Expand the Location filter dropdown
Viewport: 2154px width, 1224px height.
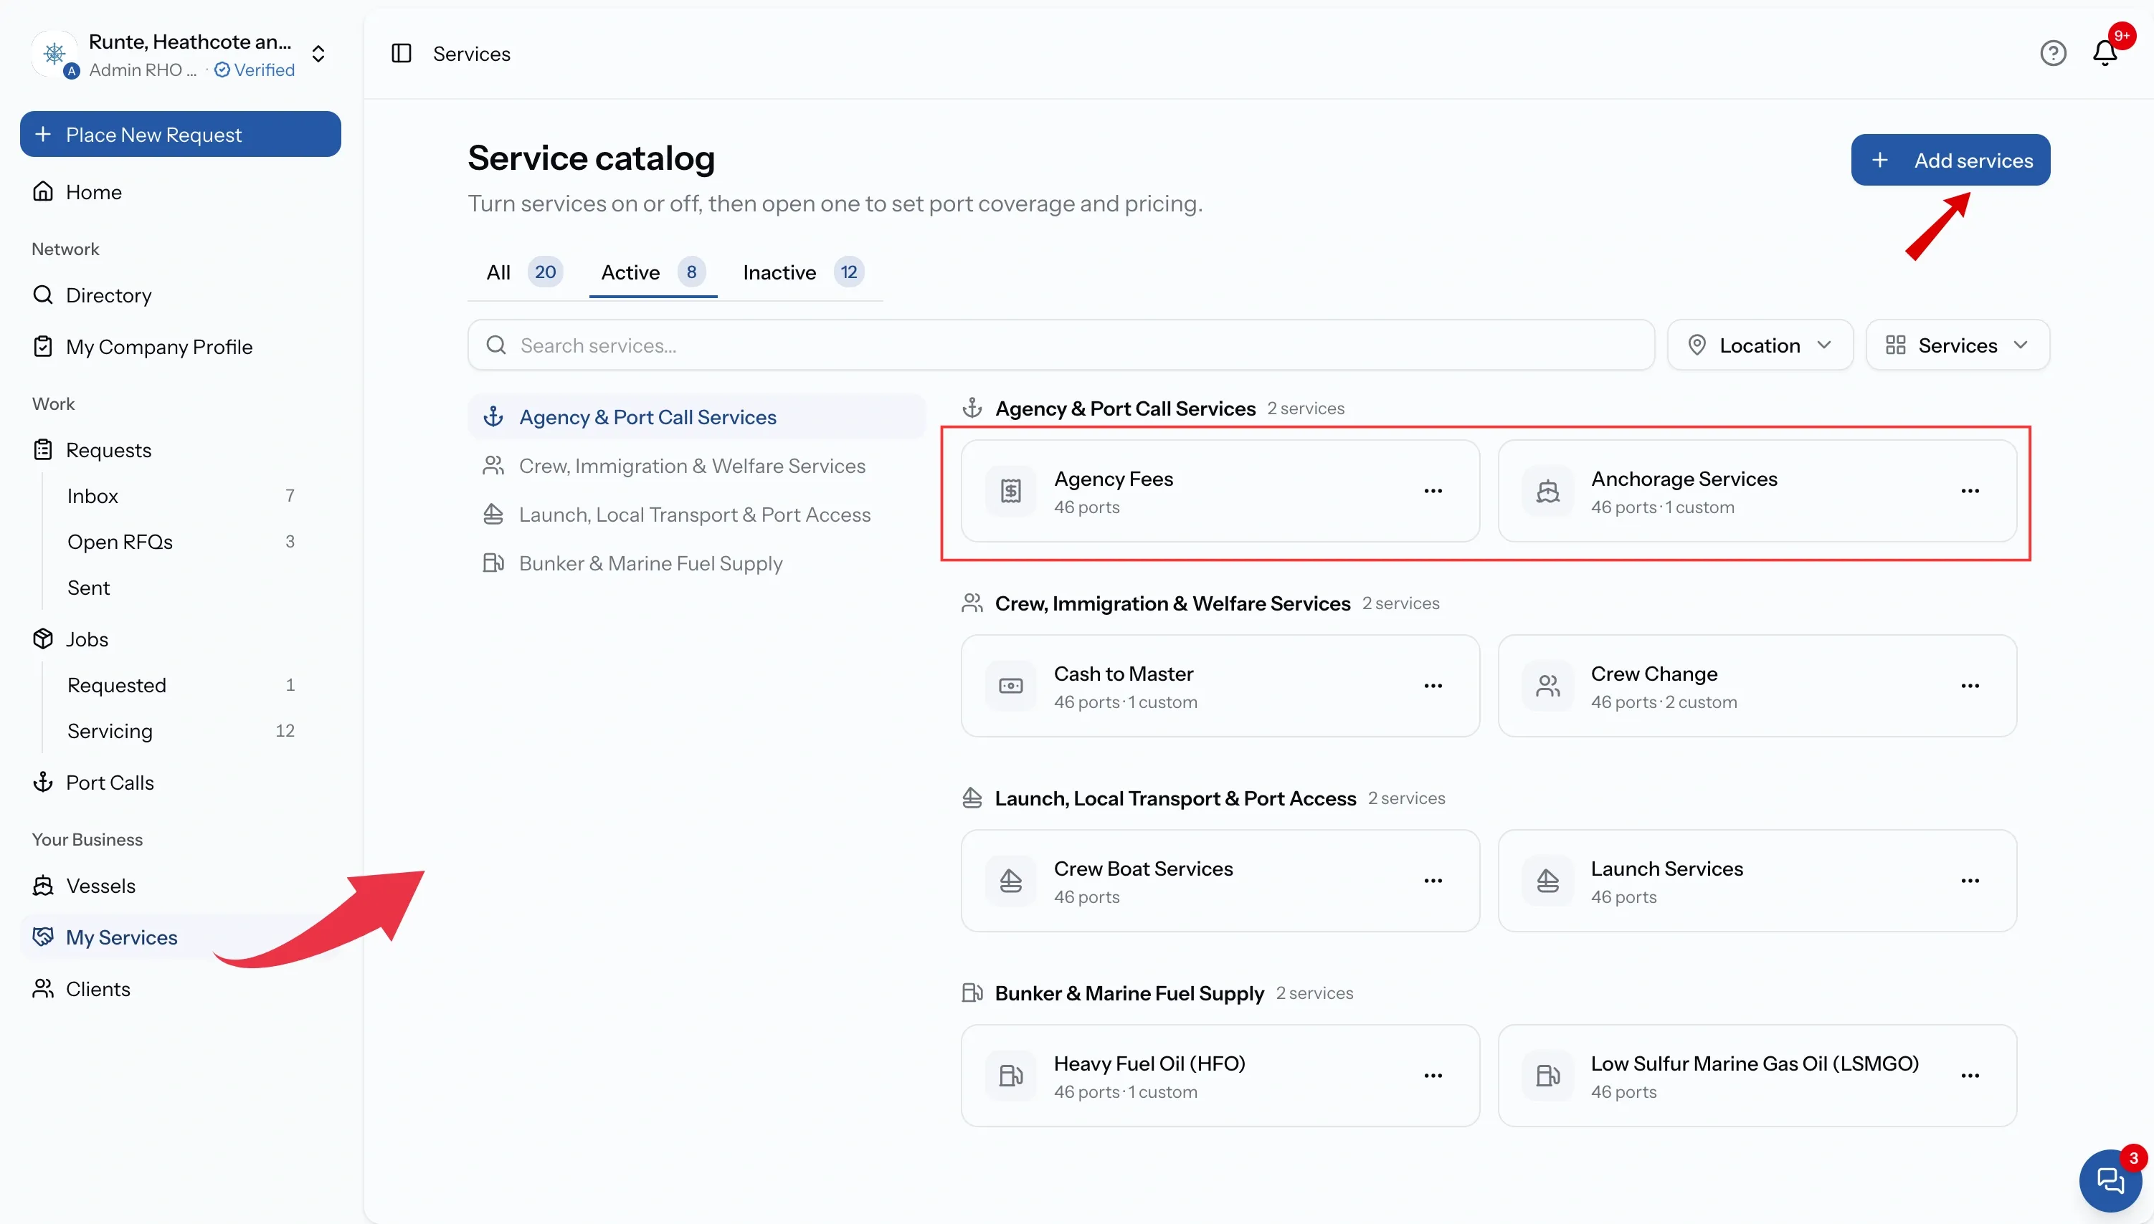(1760, 345)
